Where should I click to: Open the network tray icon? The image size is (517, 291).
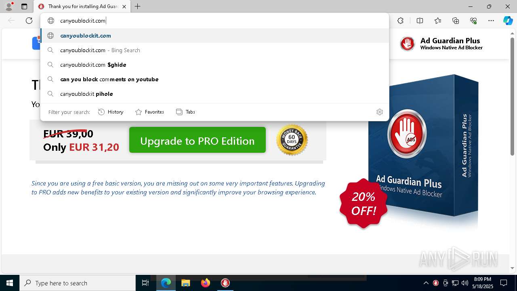[455, 283]
